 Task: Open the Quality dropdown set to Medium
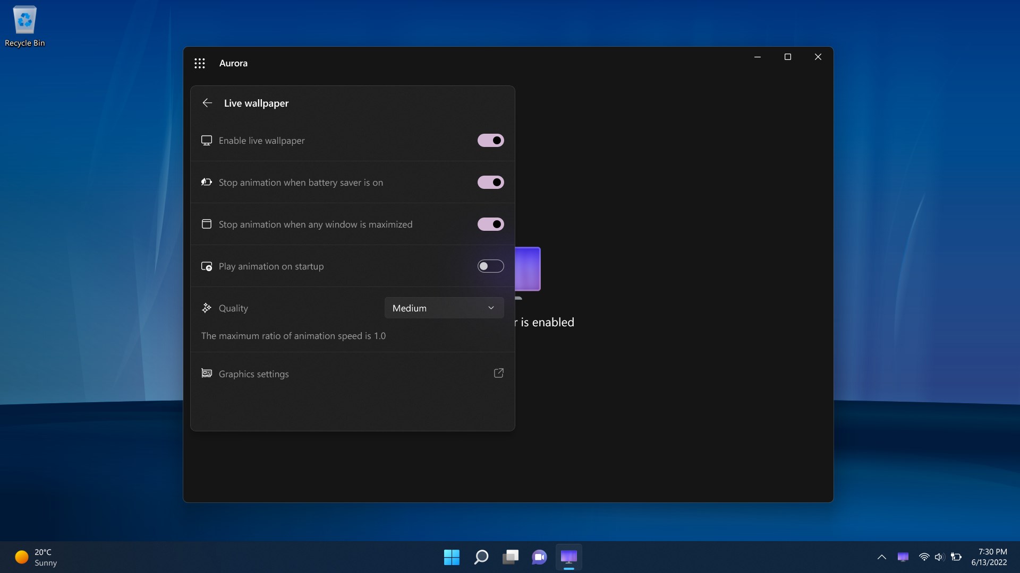click(x=444, y=308)
